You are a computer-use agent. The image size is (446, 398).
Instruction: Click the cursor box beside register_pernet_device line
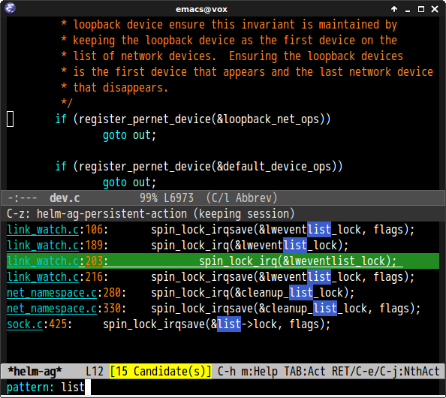[x=10, y=119]
